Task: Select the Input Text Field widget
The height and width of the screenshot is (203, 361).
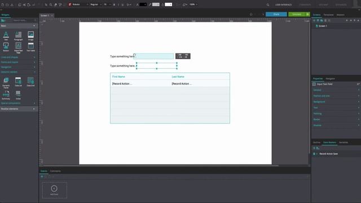Action: pos(18,47)
